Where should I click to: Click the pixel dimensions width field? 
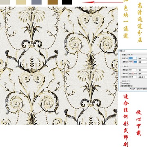click(133, 58)
